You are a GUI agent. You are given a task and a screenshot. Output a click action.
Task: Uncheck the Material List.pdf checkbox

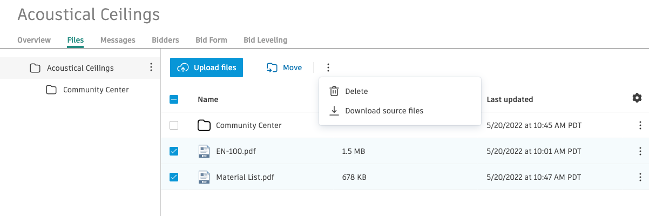(x=174, y=177)
